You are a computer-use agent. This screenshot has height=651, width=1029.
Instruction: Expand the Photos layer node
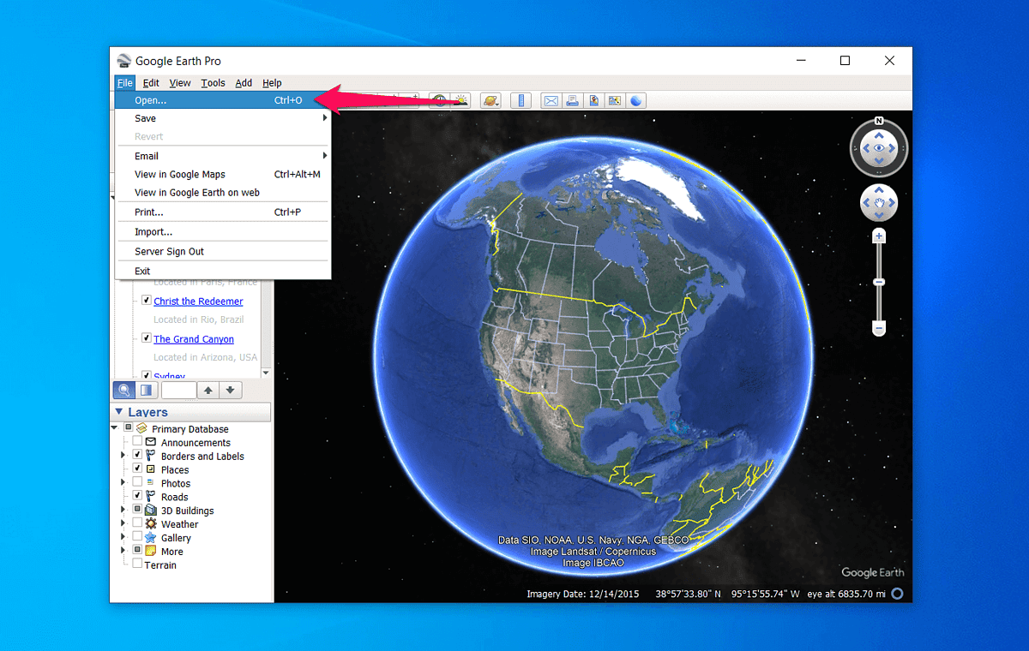[123, 483]
